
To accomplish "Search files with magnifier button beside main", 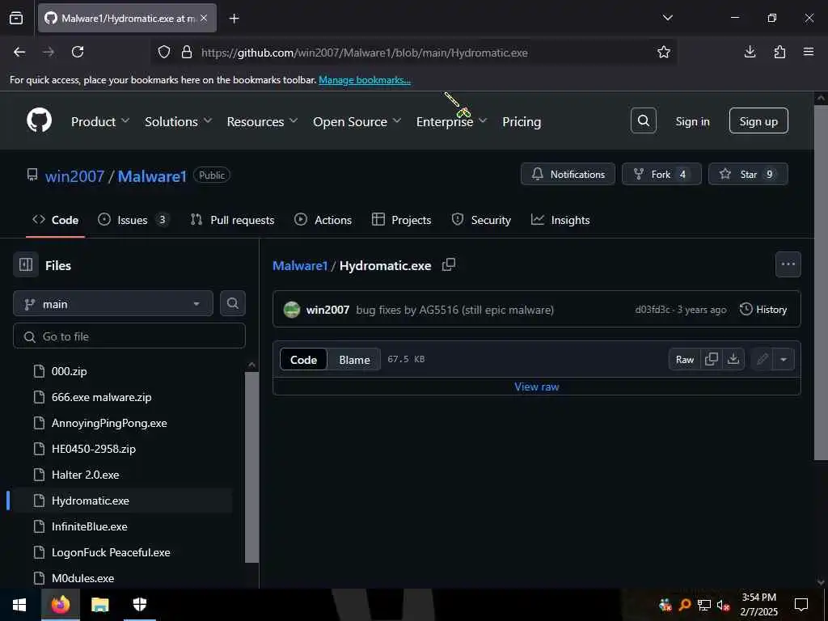I will tap(232, 304).
